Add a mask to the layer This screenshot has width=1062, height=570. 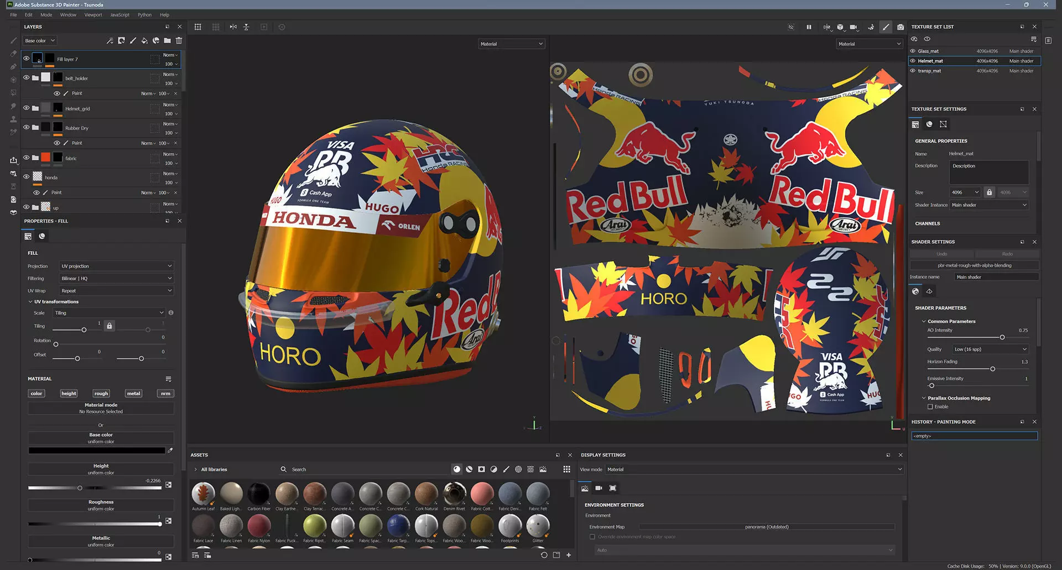121,40
